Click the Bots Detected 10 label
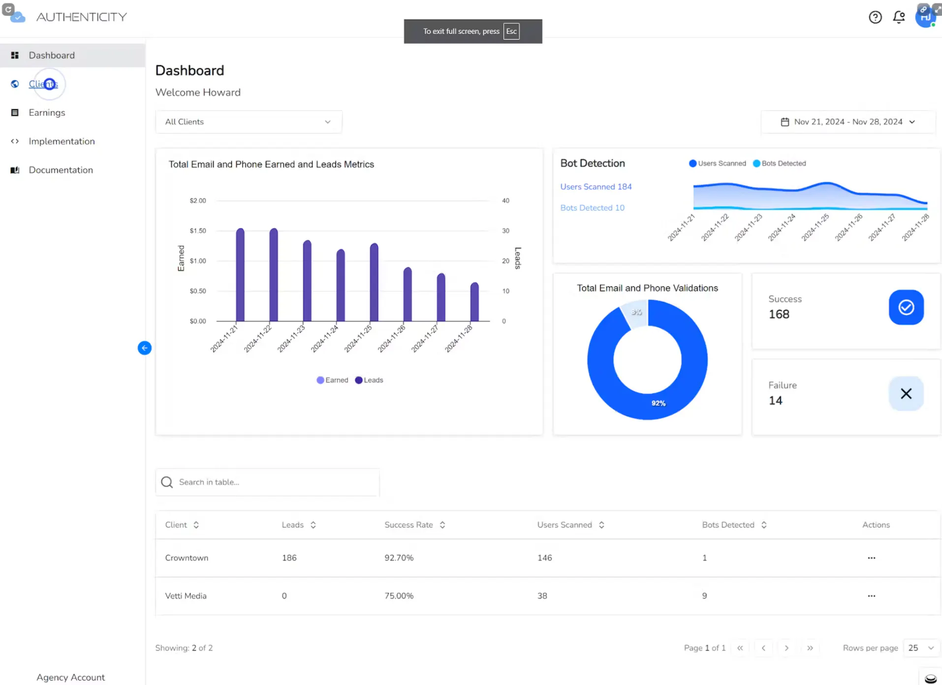 pyautogui.click(x=592, y=208)
